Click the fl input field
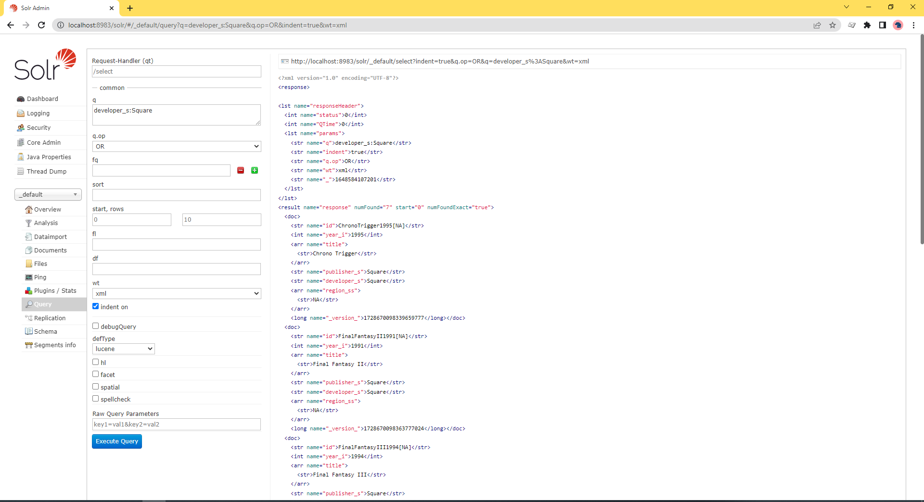The width and height of the screenshot is (924, 502). tap(177, 245)
